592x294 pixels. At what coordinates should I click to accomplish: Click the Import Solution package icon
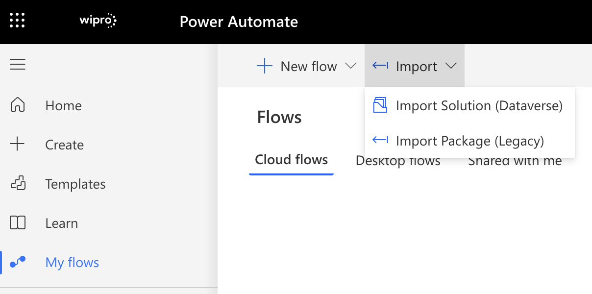[x=380, y=105]
